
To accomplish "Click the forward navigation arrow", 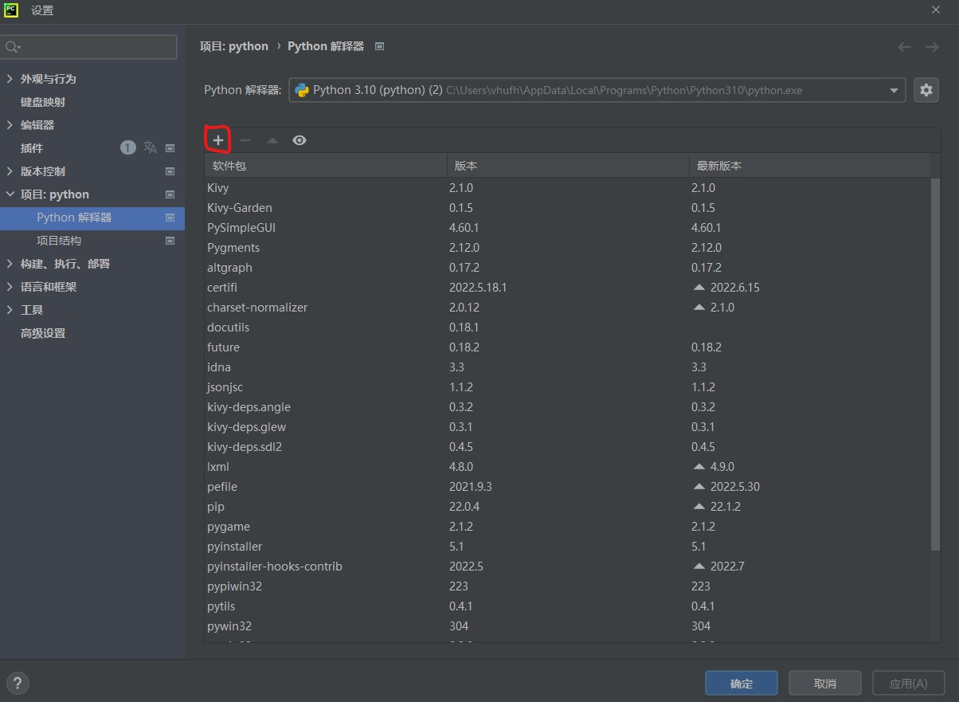I will (932, 47).
